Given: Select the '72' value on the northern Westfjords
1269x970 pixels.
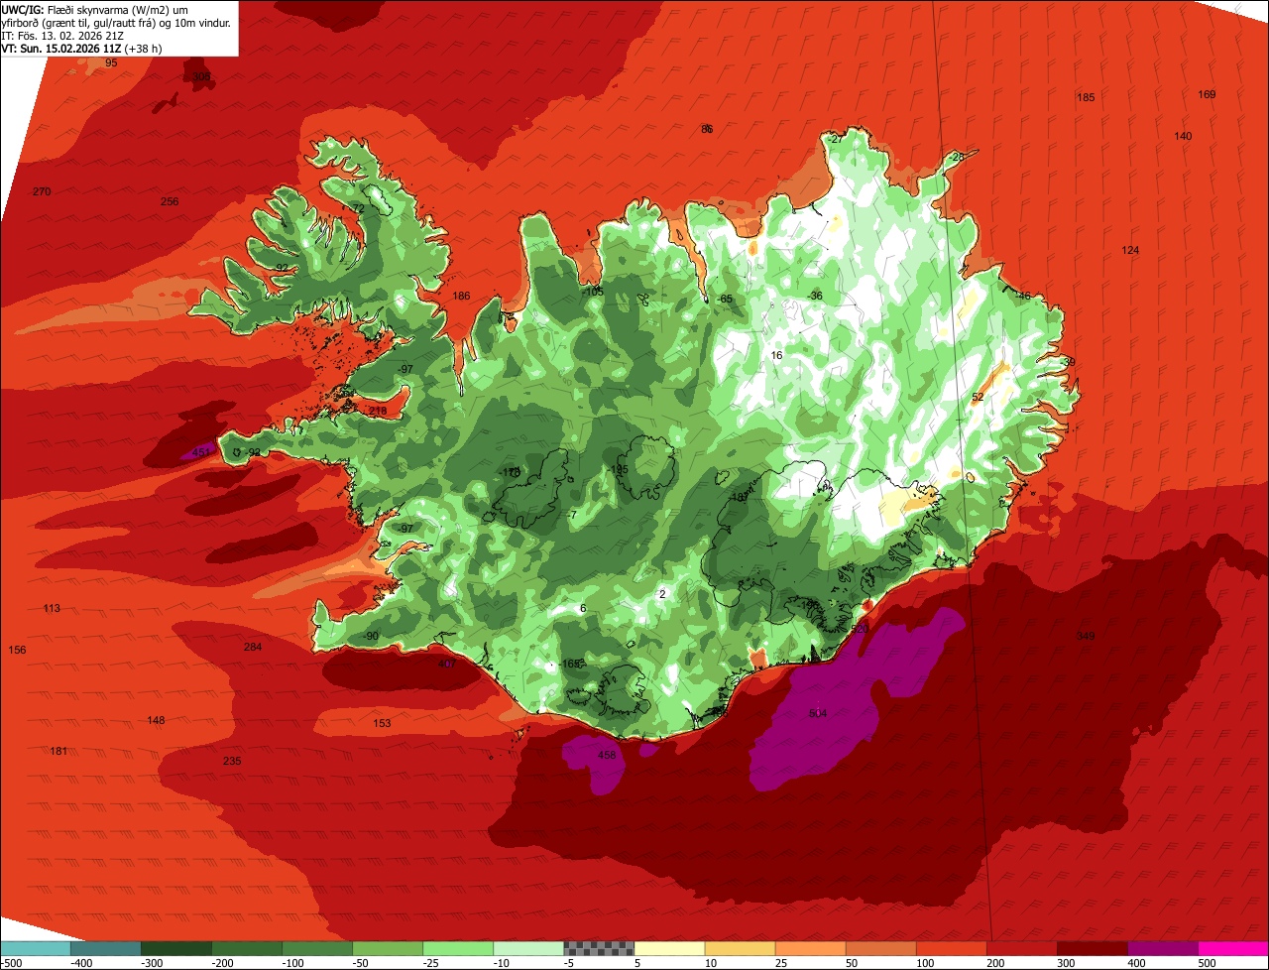Looking at the screenshot, I should 358,208.
